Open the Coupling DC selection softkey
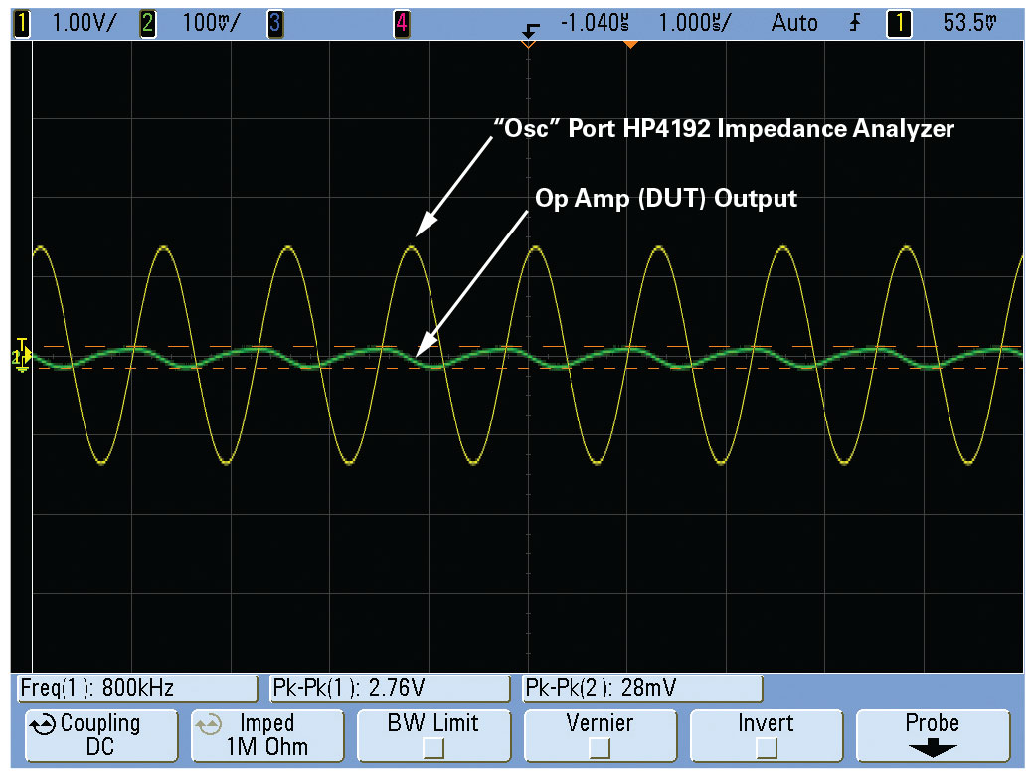 (101, 735)
